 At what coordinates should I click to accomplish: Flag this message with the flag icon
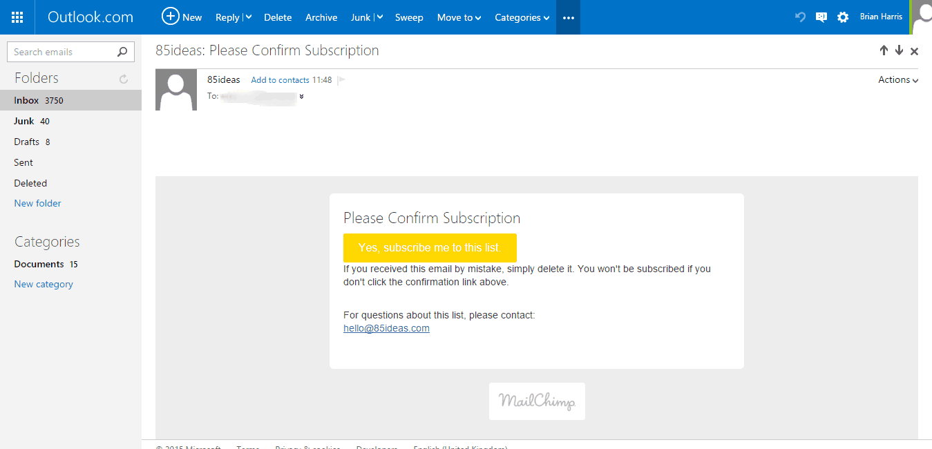(341, 80)
